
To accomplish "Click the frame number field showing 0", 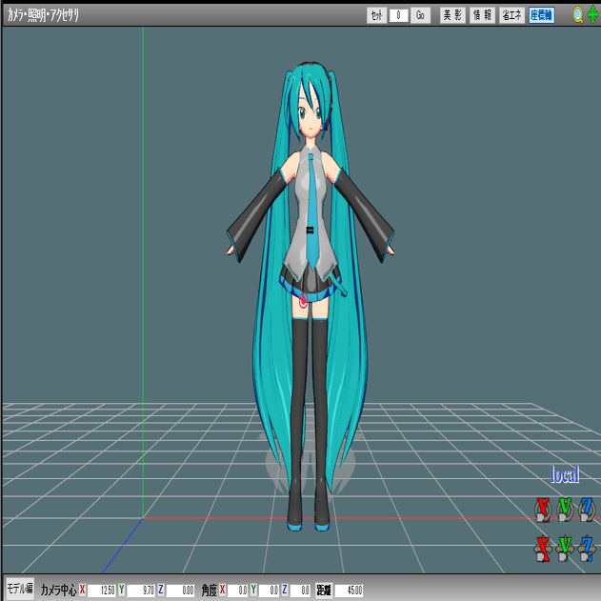I will coord(399,15).
